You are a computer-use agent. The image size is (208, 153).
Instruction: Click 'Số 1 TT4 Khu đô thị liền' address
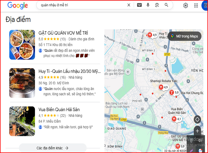[x=55, y=45]
